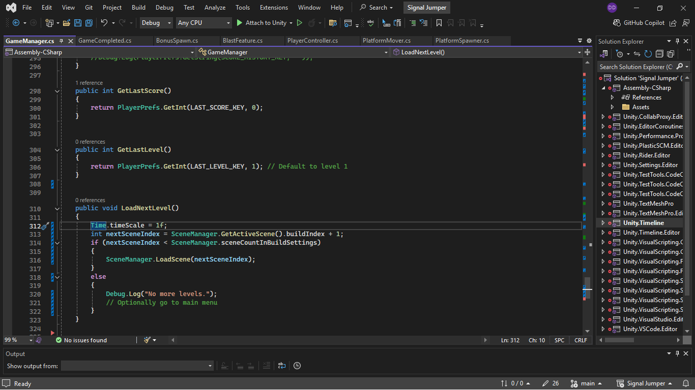
Task: Toggle the Solution Explorer auto-hide pin
Action: pos(678,41)
